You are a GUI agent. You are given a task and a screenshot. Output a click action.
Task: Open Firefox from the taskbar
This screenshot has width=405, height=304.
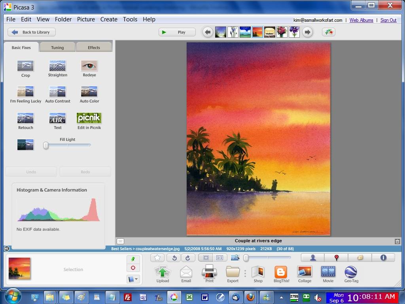click(x=250, y=298)
